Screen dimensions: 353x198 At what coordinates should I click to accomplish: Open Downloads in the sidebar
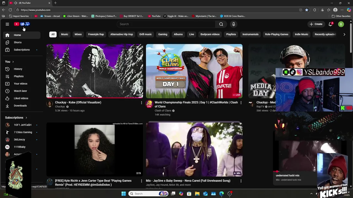[x=22, y=106]
